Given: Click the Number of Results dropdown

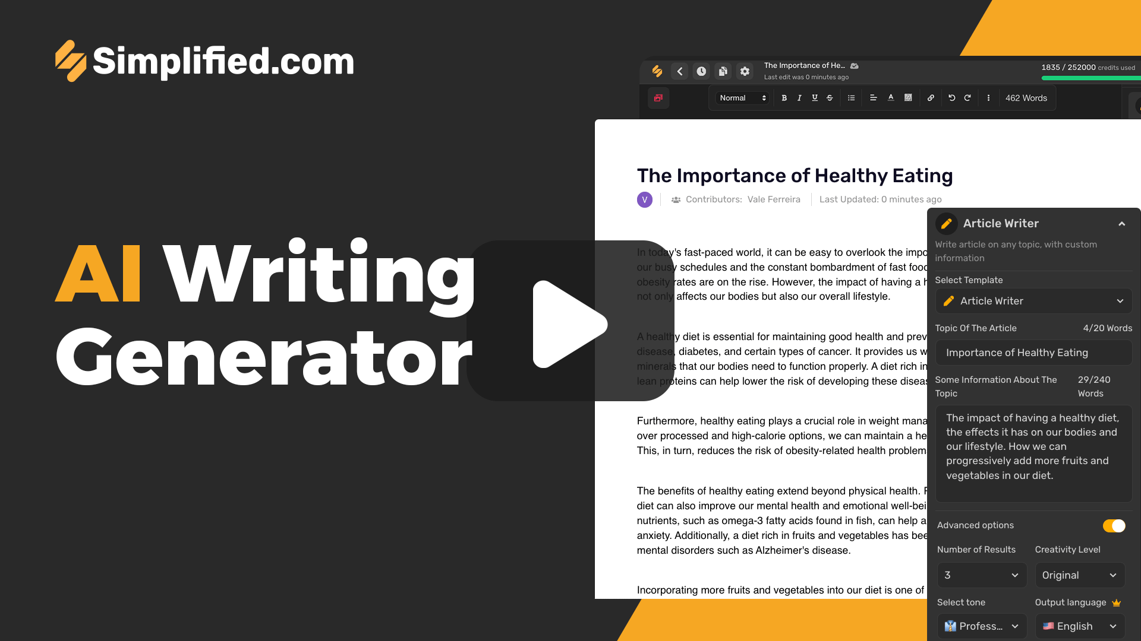Looking at the screenshot, I should (x=982, y=575).
